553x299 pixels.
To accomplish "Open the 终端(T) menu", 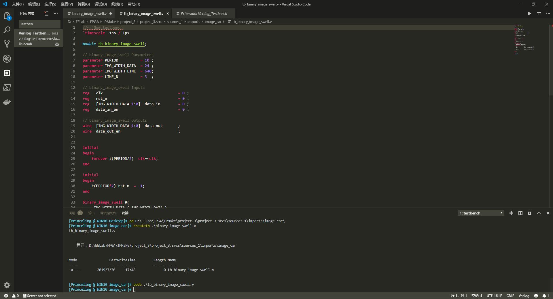I will (117, 4).
